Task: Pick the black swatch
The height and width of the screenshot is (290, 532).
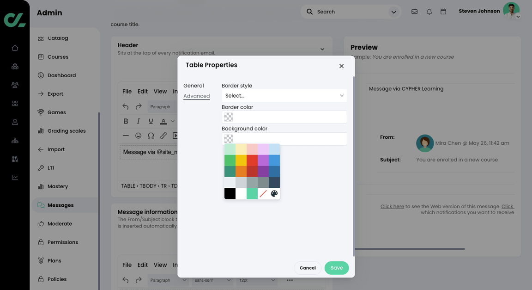Action: point(230,194)
